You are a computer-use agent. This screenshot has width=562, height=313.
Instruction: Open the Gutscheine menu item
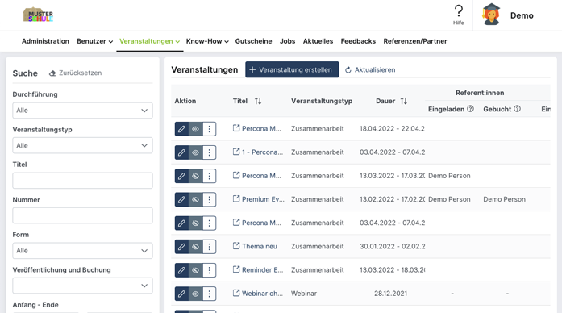(x=253, y=41)
